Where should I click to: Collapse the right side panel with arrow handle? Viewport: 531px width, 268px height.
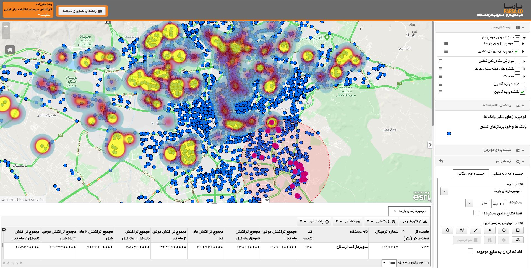(430, 144)
